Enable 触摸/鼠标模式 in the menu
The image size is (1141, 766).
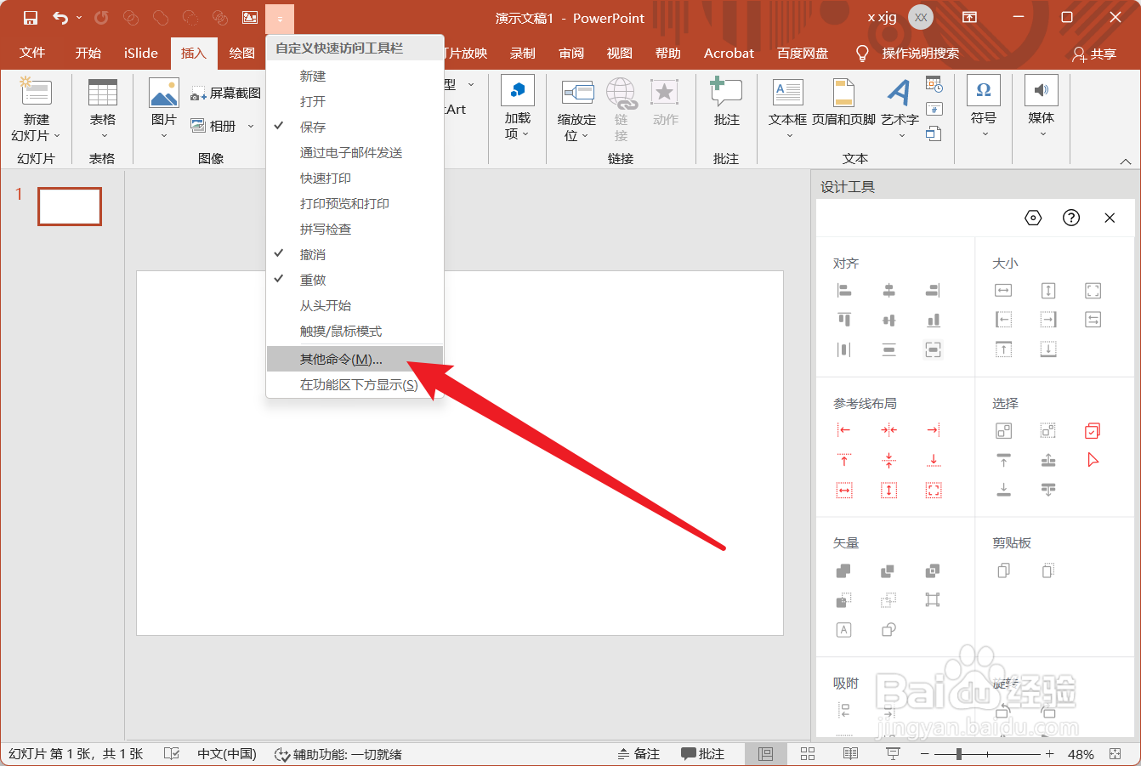click(355, 331)
